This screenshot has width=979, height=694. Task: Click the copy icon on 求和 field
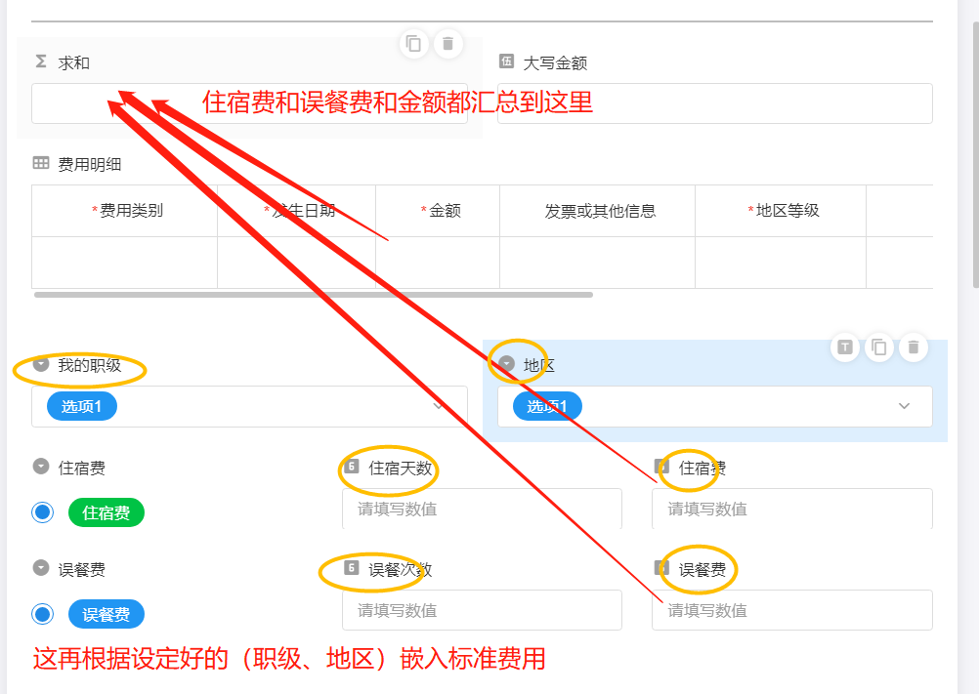coord(413,44)
